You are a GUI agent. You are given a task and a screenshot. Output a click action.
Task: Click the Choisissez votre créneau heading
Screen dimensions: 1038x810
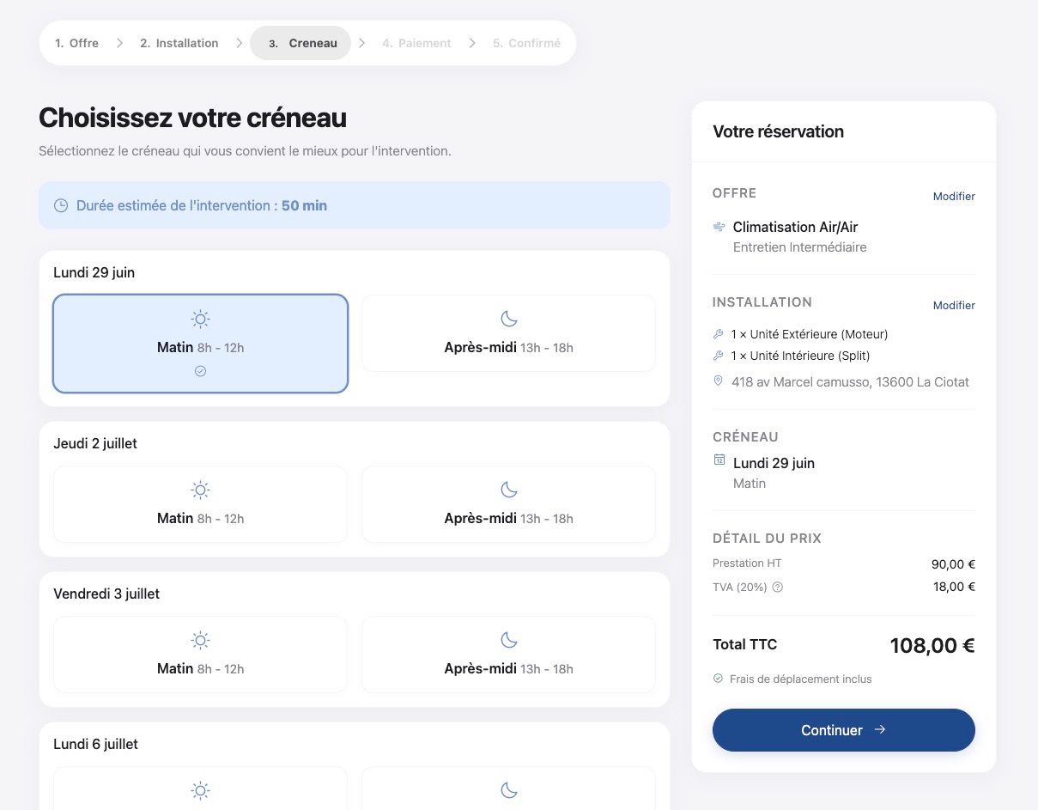click(x=192, y=118)
